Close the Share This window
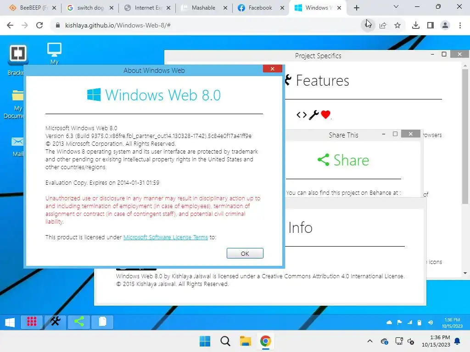This screenshot has width=470, height=352. click(411, 134)
